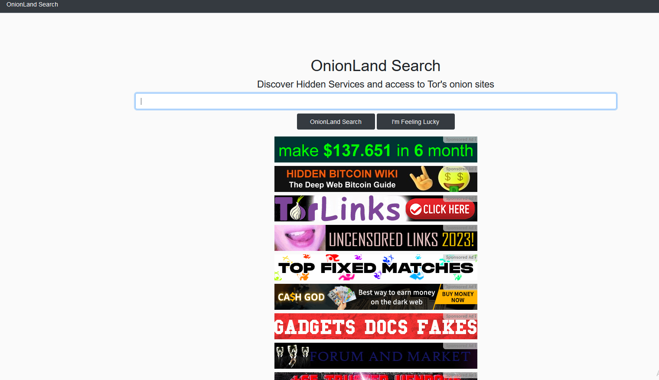
Task: Click the large OnionLand Search page heading
Action: [x=375, y=66]
